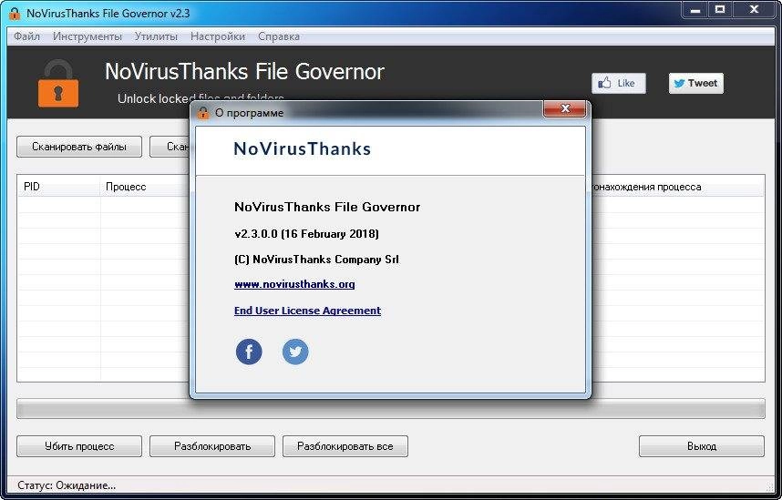Open the Файл menu
This screenshot has height=500, width=782.
(x=27, y=36)
